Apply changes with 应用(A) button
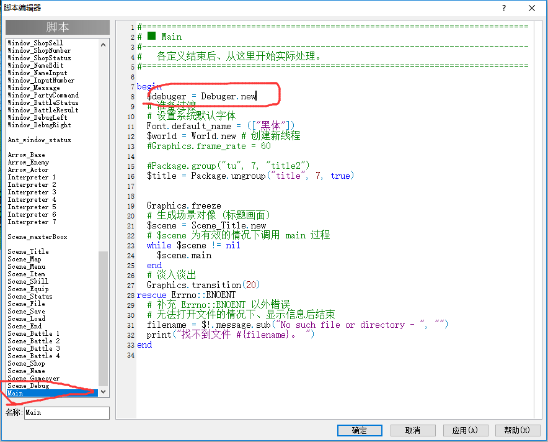Viewport: 548px width, 442px height. (465, 430)
